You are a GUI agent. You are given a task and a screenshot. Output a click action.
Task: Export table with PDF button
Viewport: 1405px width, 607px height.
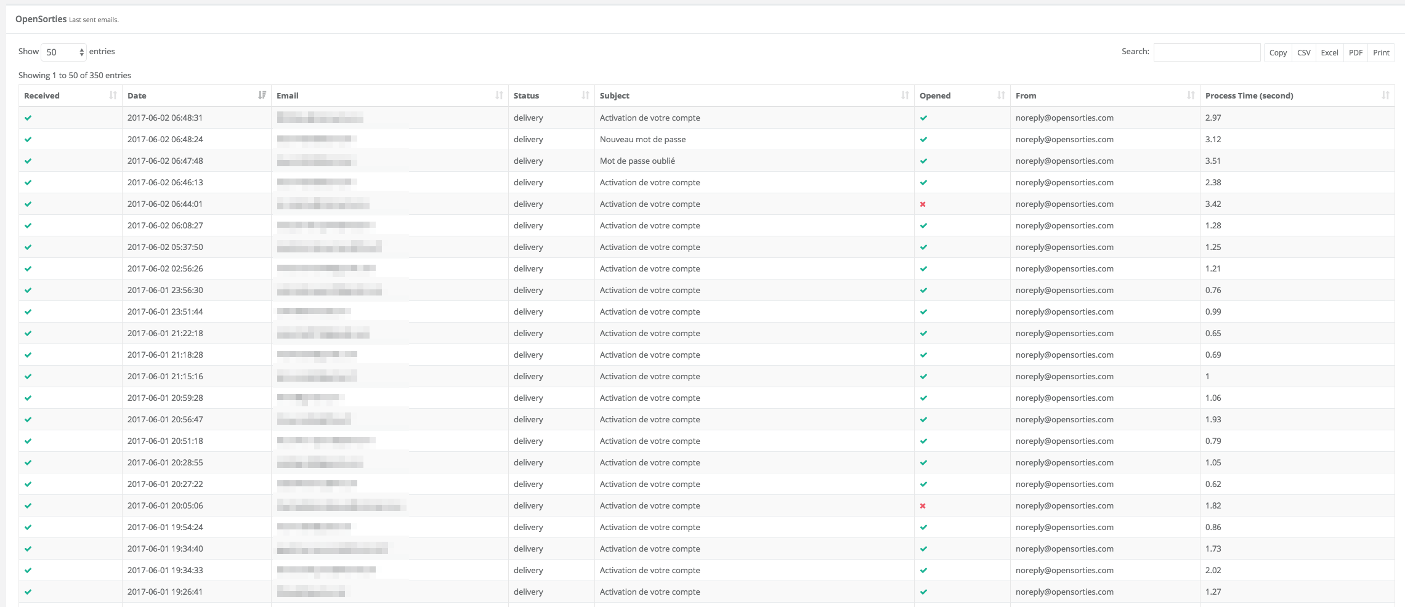click(1355, 52)
